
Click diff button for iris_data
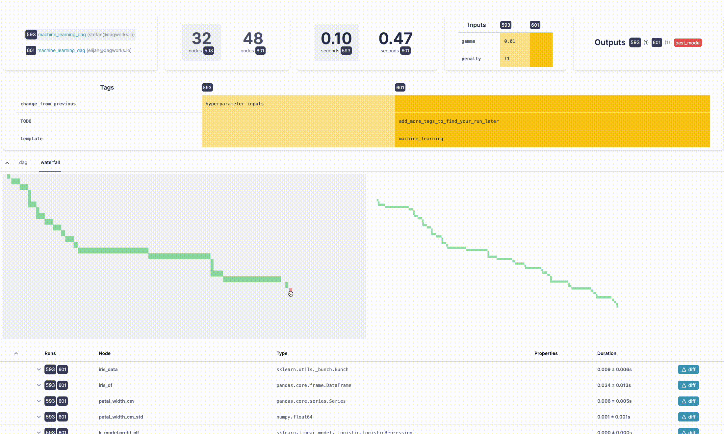pos(688,369)
